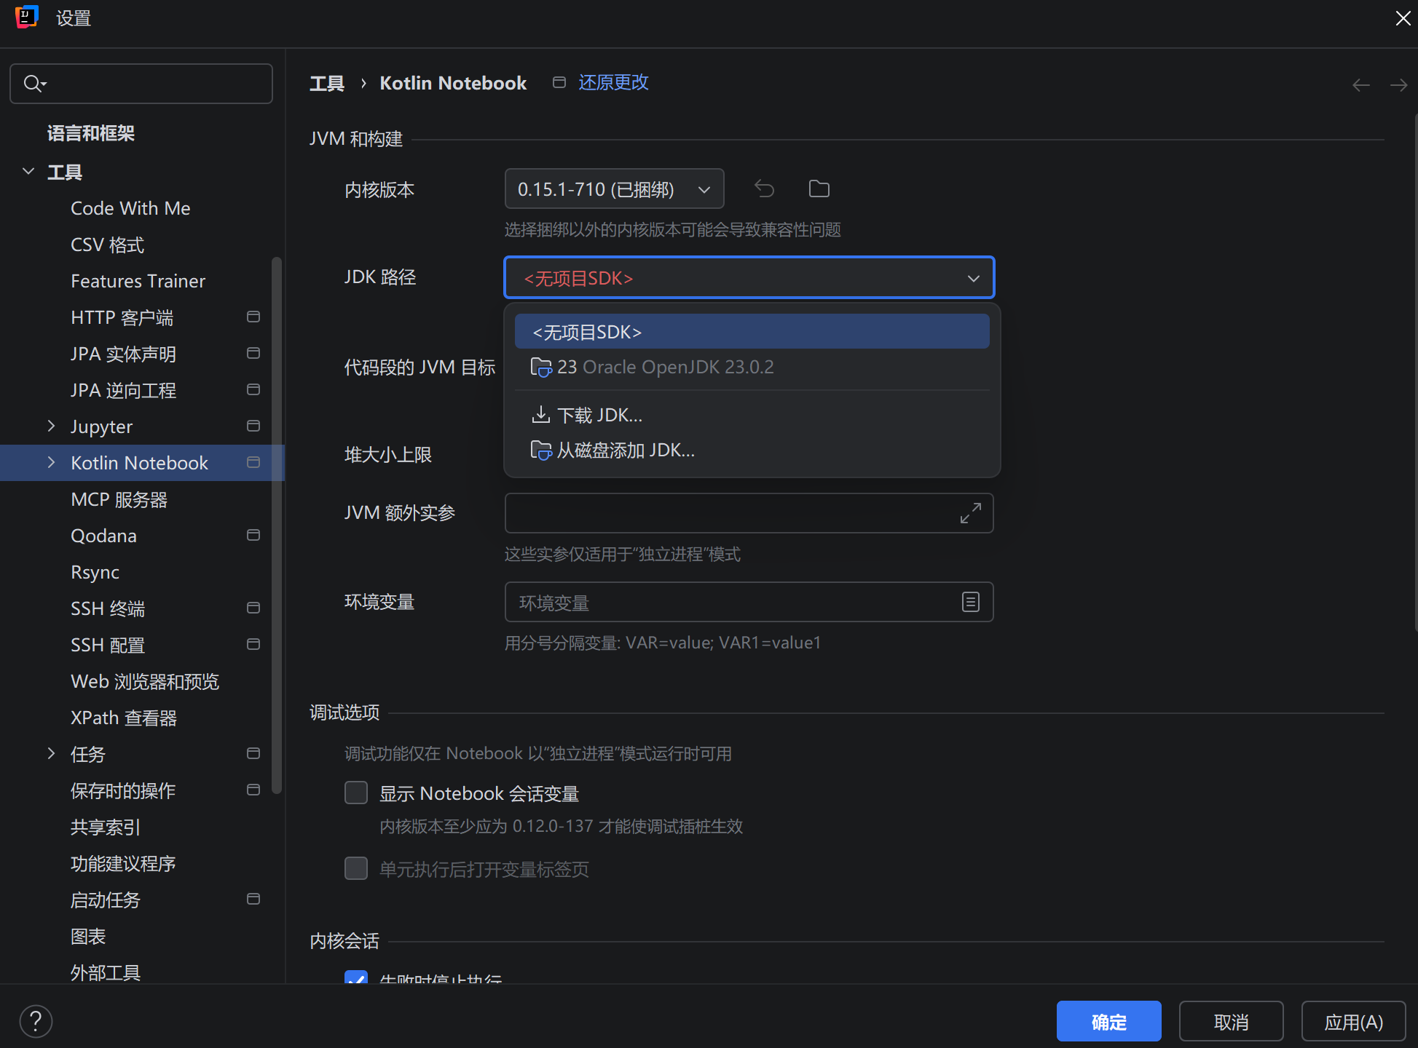Click the forward navigation arrow icon

tap(1398, 85)
